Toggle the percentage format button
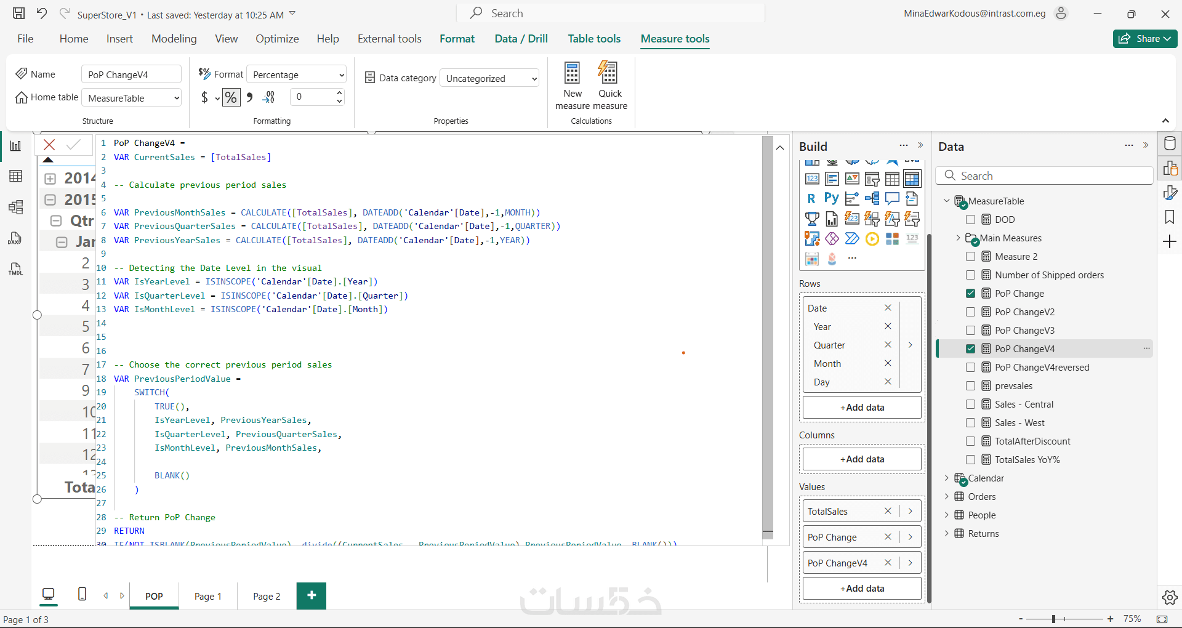This screenshot has height=628, width=1182. coord(231,97)
